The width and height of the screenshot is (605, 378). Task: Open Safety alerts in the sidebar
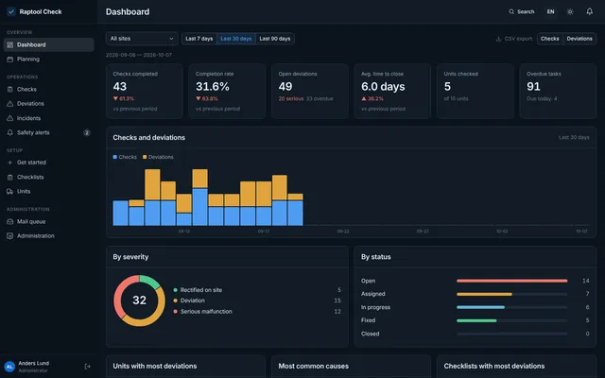tap(48, 132)
